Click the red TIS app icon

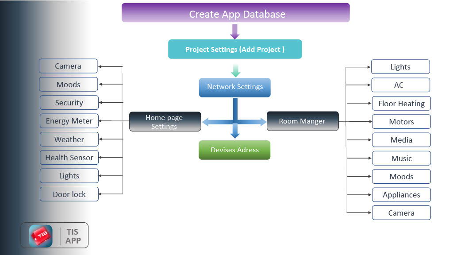(41, 236)
